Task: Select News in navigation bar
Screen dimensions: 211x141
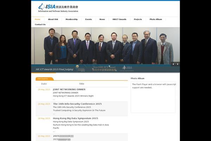Action: [x=102, y=19]
